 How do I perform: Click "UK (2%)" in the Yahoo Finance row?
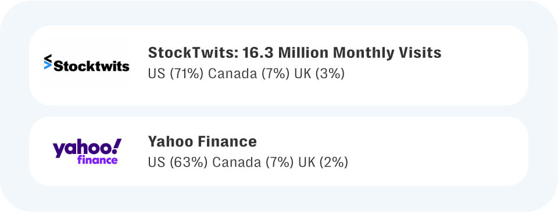coord(323,162)
